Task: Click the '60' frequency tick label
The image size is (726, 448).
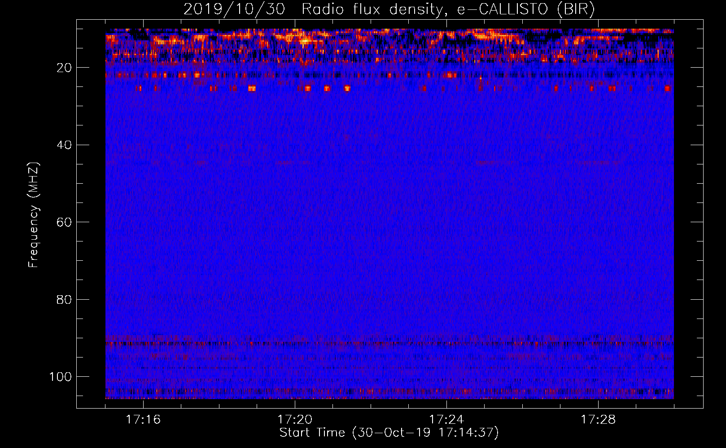Action: coord(65,222)
